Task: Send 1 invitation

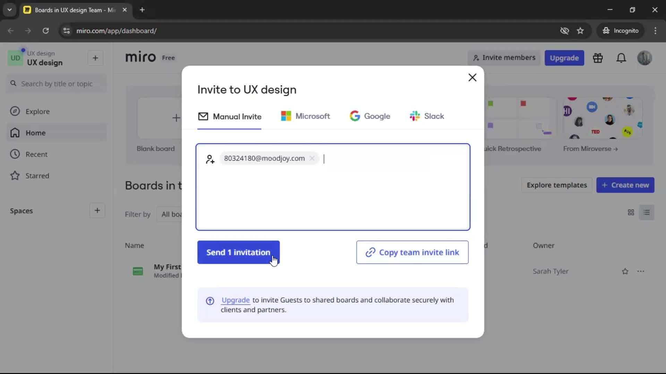Action: [x=238, y=252]
